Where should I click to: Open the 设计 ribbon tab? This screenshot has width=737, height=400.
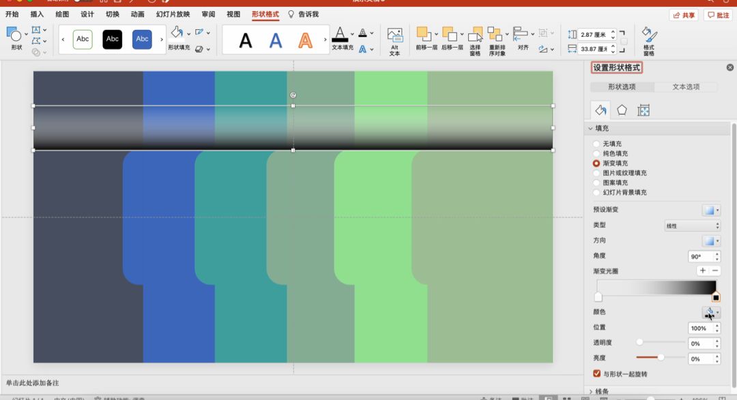coord(87,14)
